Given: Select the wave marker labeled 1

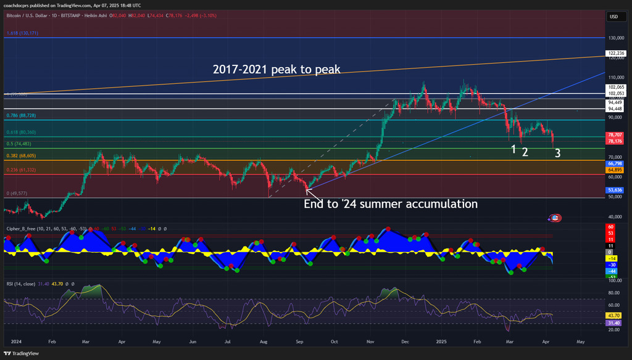Looking at the screenshot, I should tap(513, 149).
